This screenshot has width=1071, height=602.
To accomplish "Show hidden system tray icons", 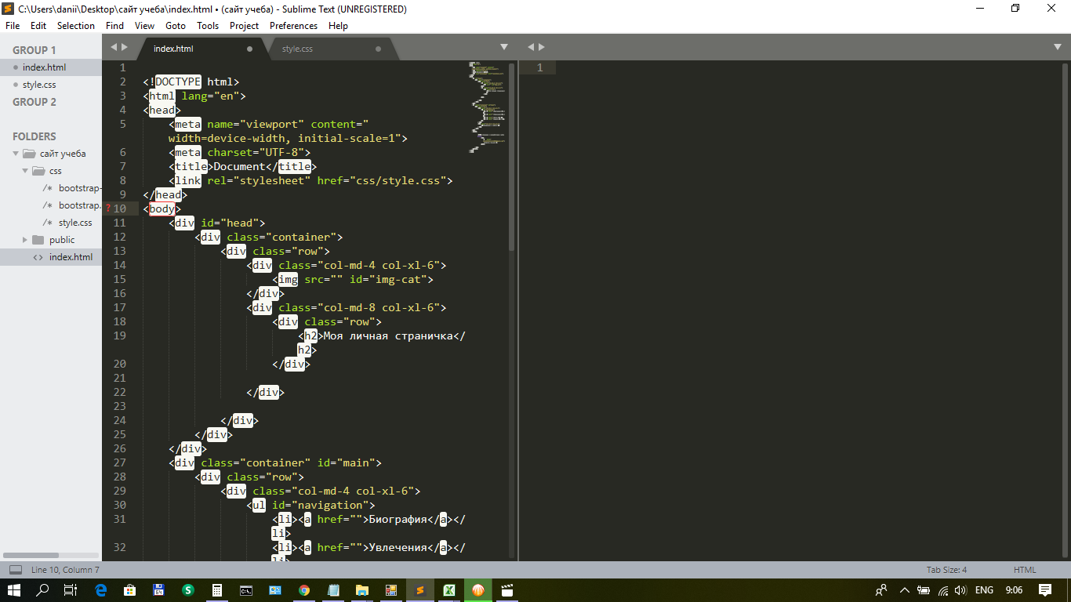I will click(x=904, y=590).
